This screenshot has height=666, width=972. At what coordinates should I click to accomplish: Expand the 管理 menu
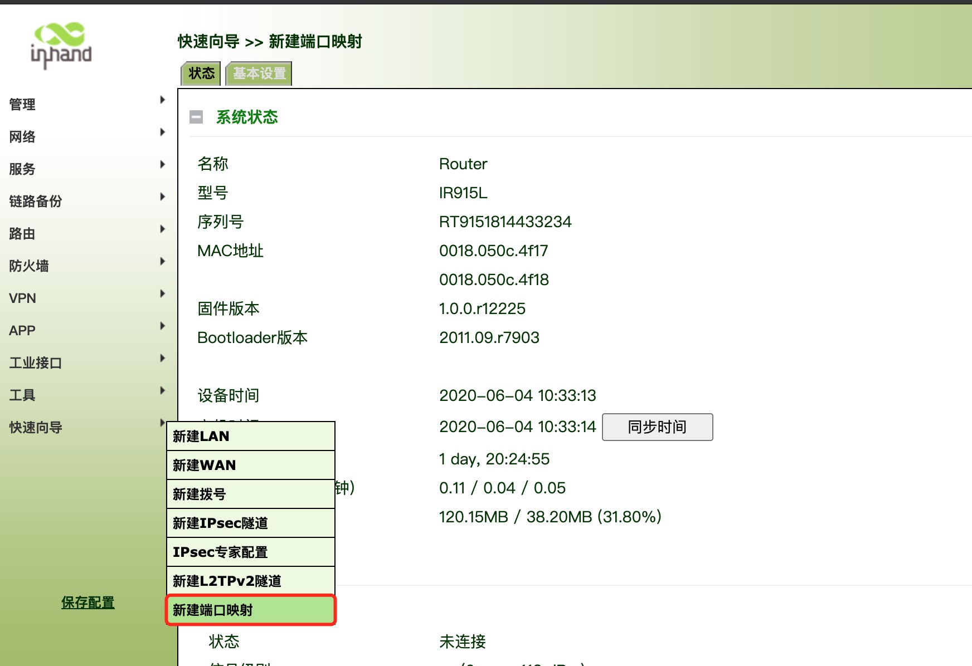tap(22, 104)
